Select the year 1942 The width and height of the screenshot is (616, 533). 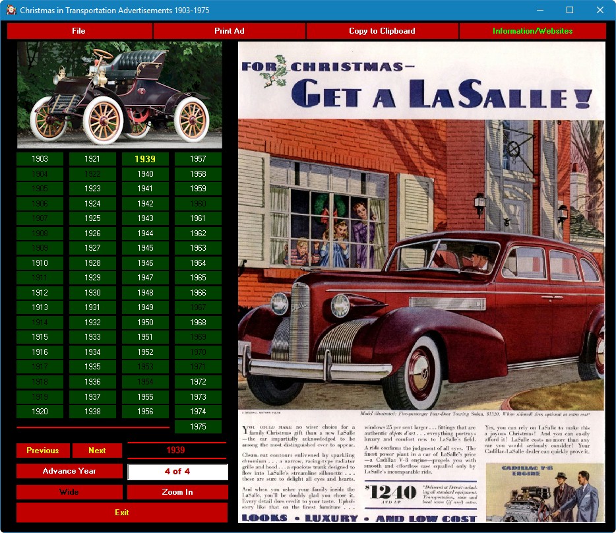tap(145, 204)
